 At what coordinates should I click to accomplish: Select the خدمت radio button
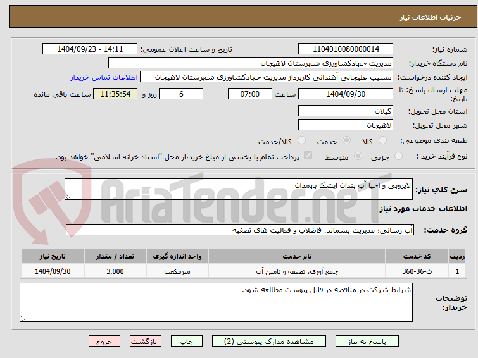(346, 140)
